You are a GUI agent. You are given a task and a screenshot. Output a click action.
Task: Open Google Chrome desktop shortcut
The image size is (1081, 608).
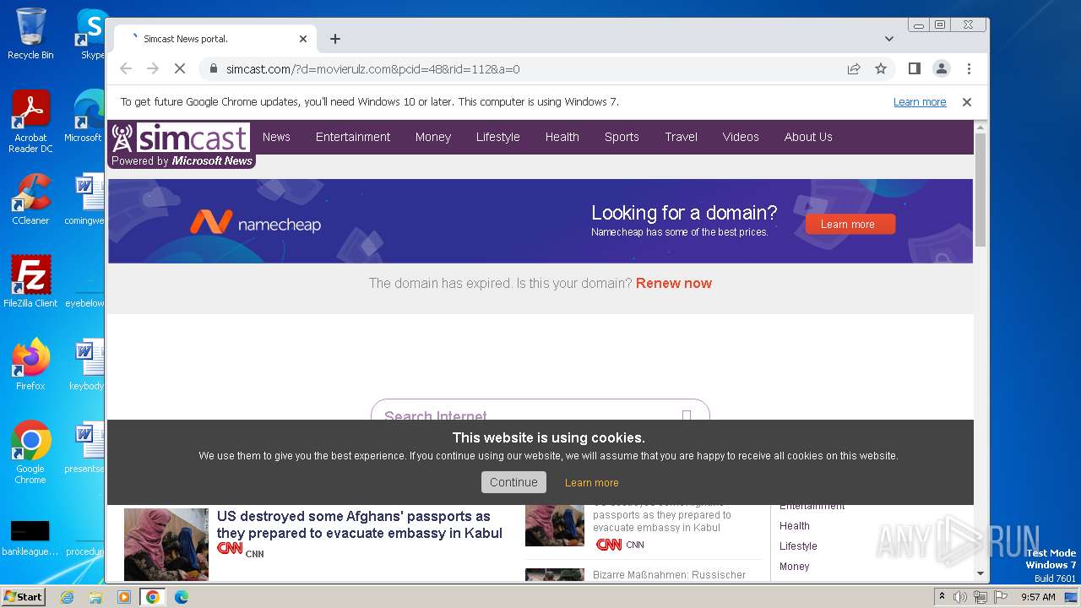pos(30,453)
